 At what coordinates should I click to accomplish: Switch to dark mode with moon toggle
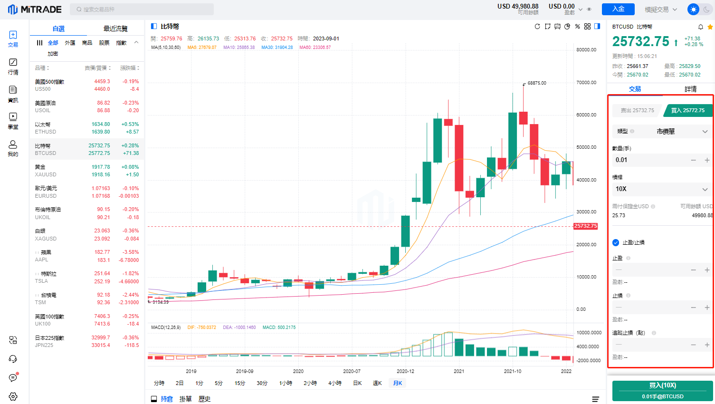point(706,10)
